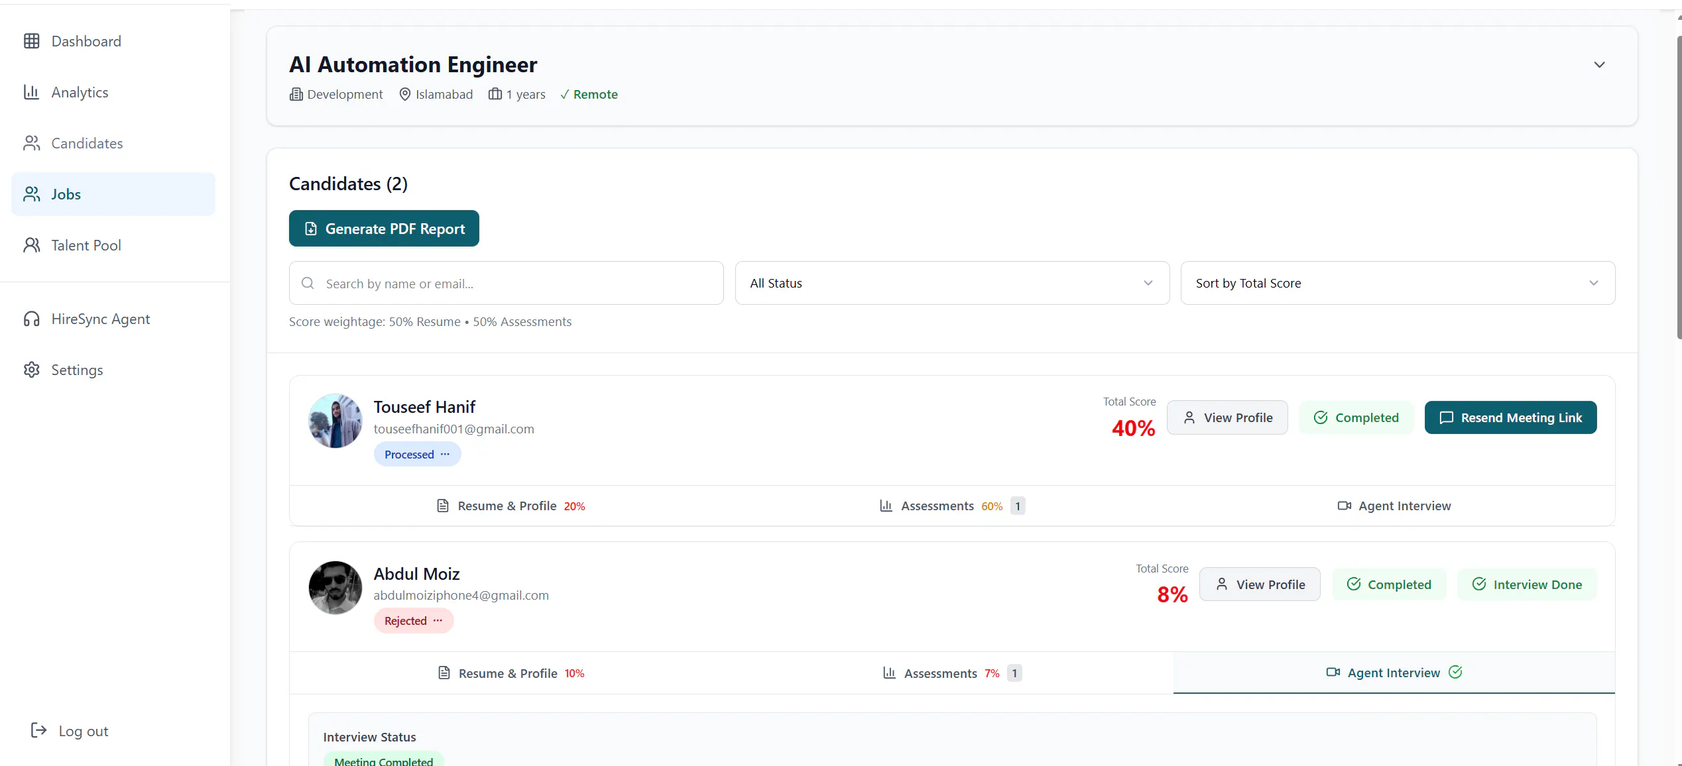Log out of the application
This screenshot has width=1682, height=766.
(x=70, y=730)
